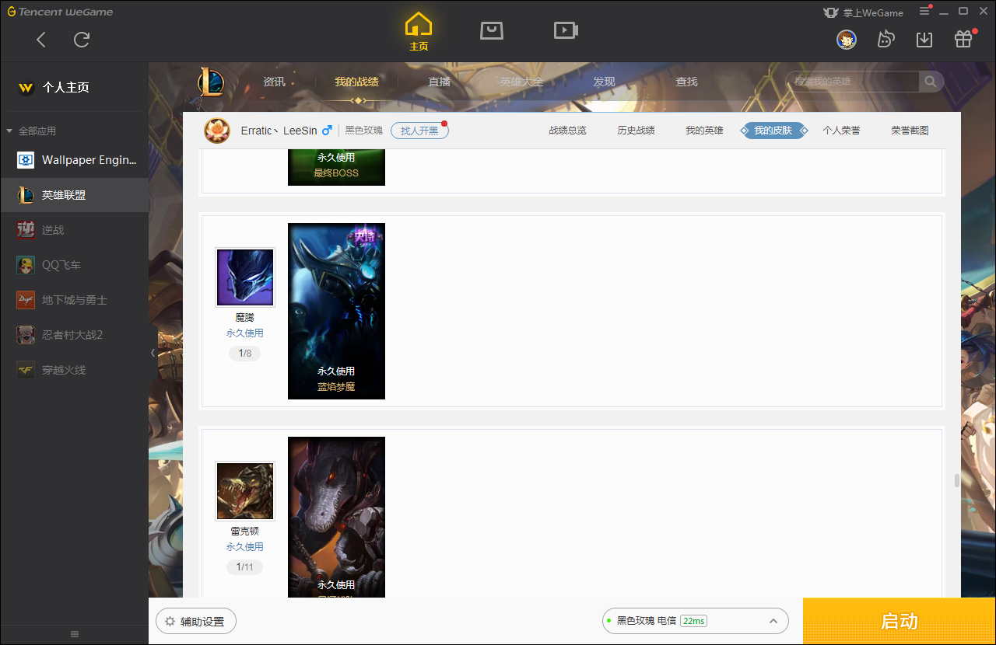
Task: Open the 英雄大全 tab
Action: (x=521, y=82)
